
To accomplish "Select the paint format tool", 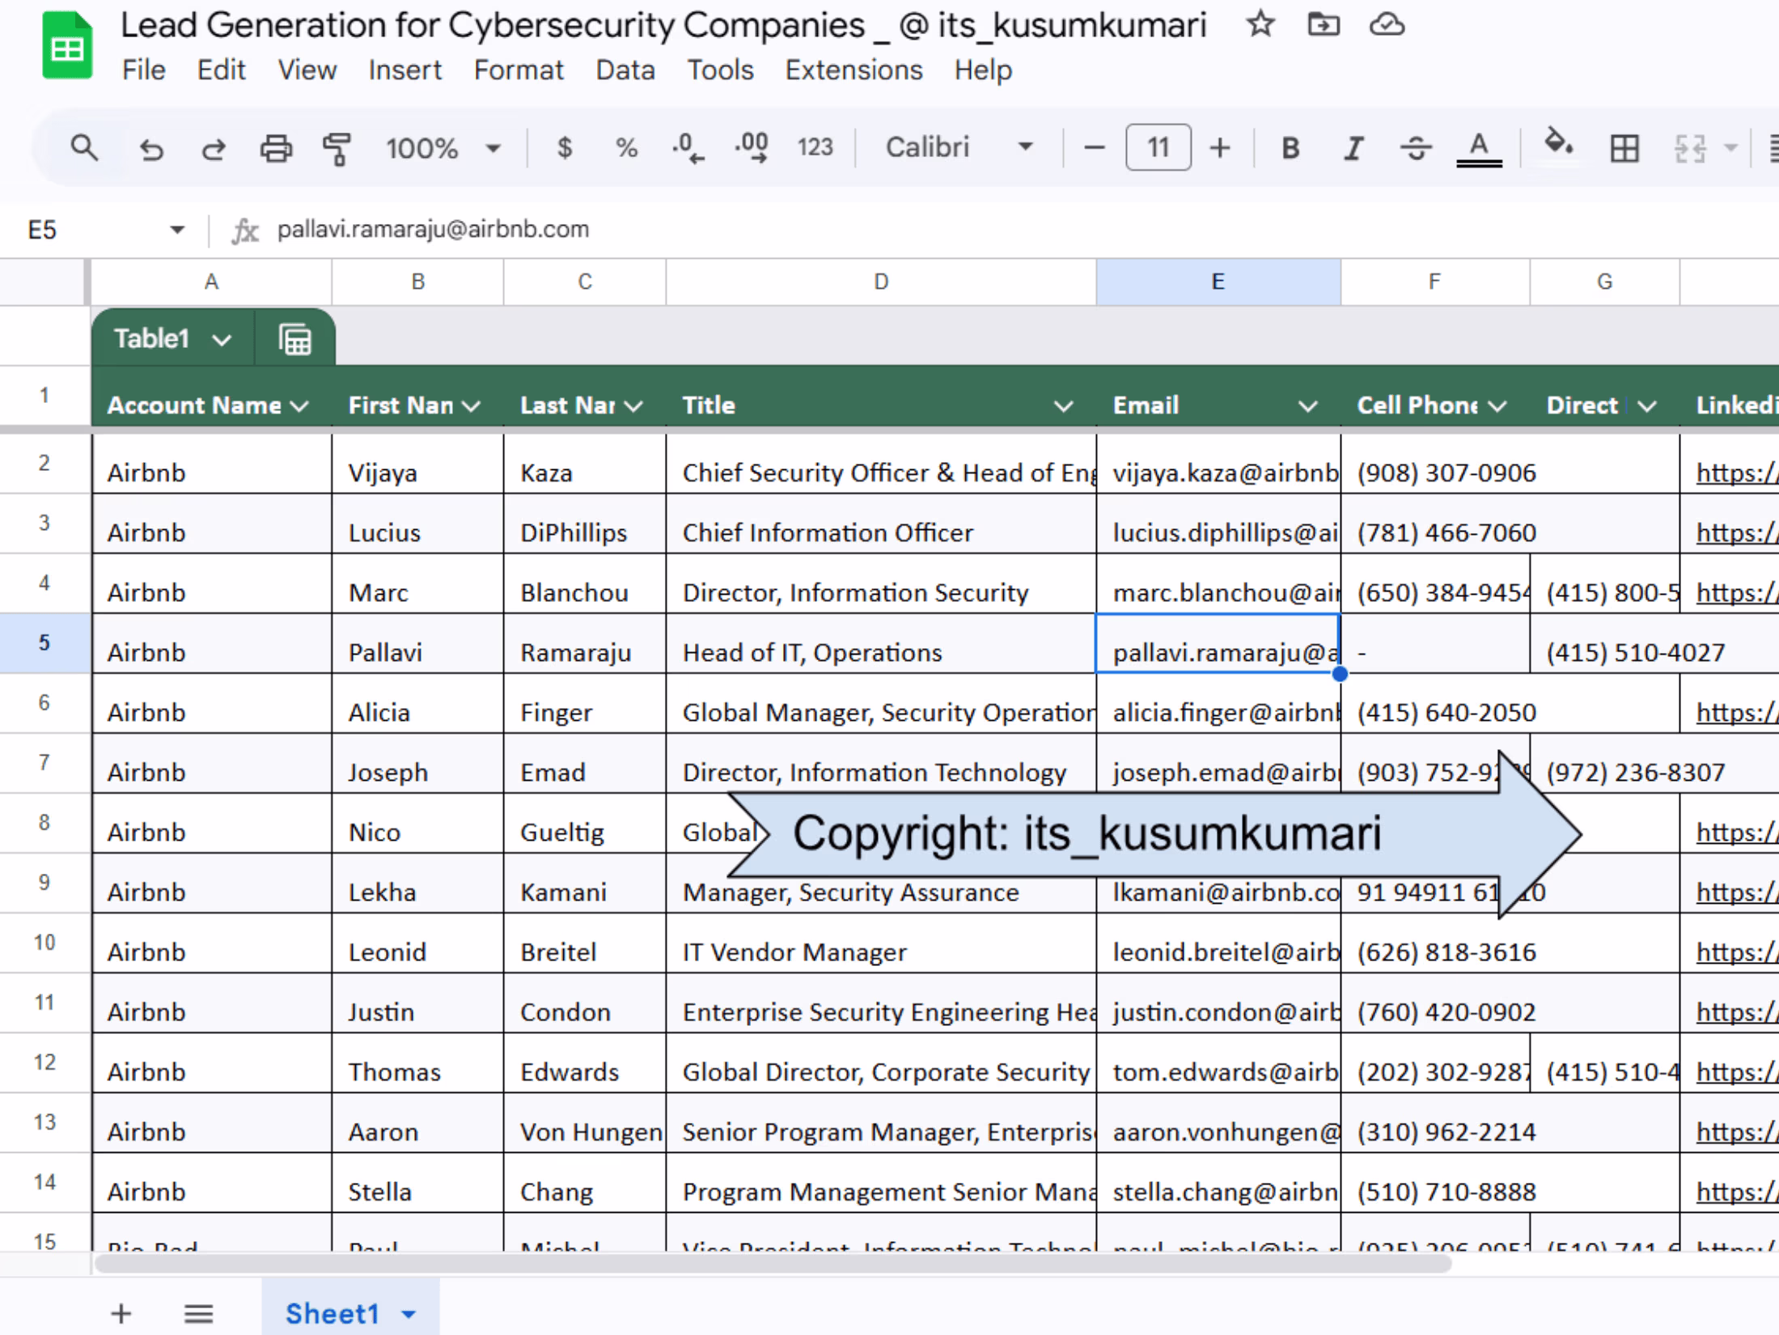I will 337,149.
